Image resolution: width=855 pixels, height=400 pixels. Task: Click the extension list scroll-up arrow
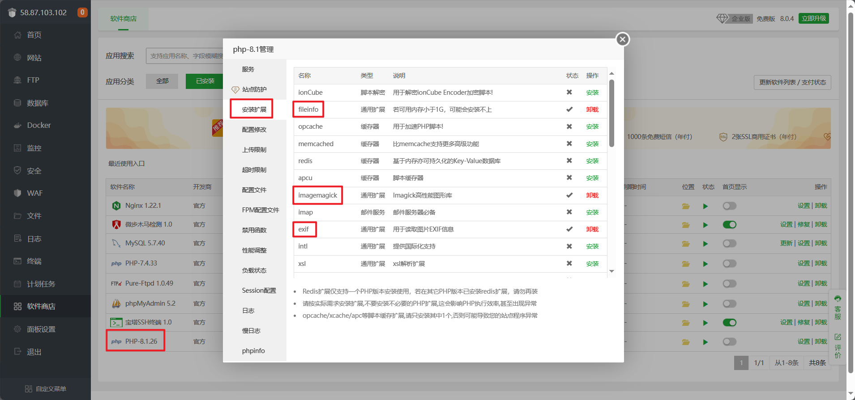pos(611,73)
